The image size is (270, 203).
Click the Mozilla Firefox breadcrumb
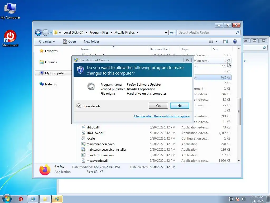(x=124, y=33)
